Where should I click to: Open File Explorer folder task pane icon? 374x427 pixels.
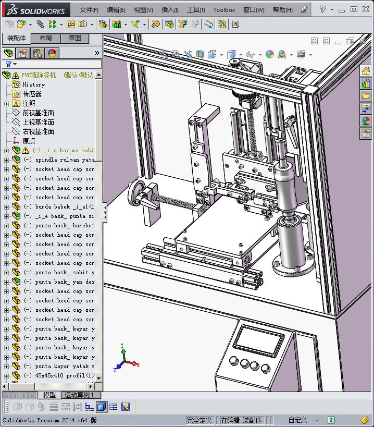[x=366, y=96]
